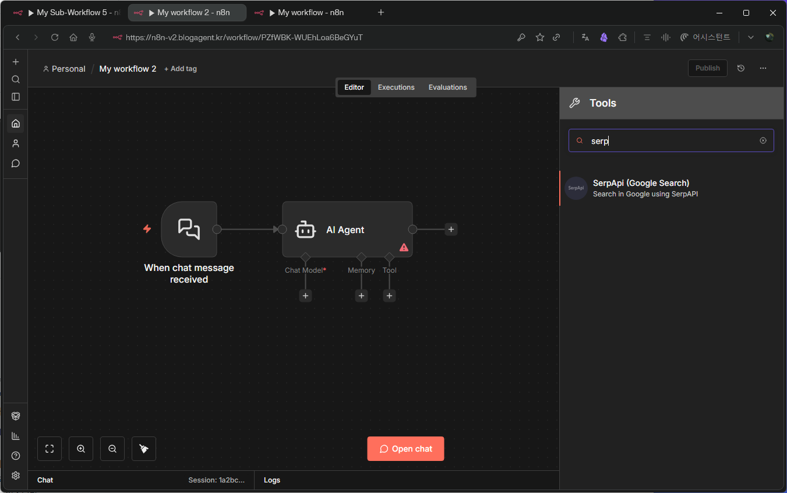The height and width of the screenshot is (493, 787).
Task: Switch to My Sub-Workflow 5 browser tab
Action: (66, 13)
